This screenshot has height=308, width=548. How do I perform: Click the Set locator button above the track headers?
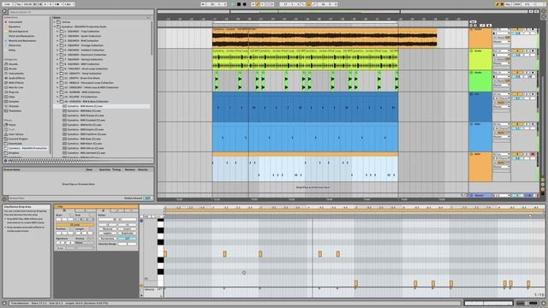click(473, 21)
